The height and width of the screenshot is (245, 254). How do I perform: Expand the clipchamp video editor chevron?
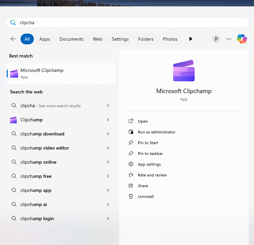coord(108,148)
